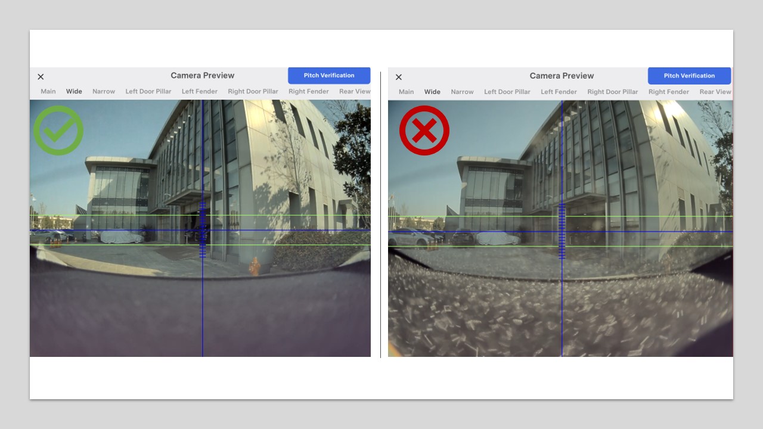Click the red X circle icon

tap(424, 130)
